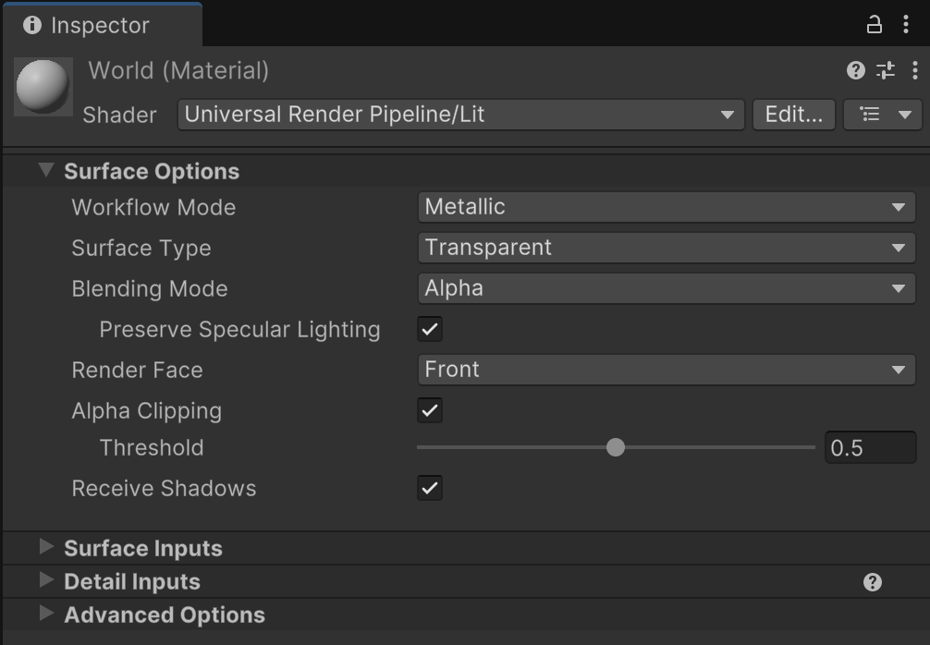Click the Detail Inputs help icon
The height and width of the screenshot is (645, 930).
[x=873, y=582]
